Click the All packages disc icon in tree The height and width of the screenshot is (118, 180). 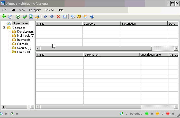point(9,23)
